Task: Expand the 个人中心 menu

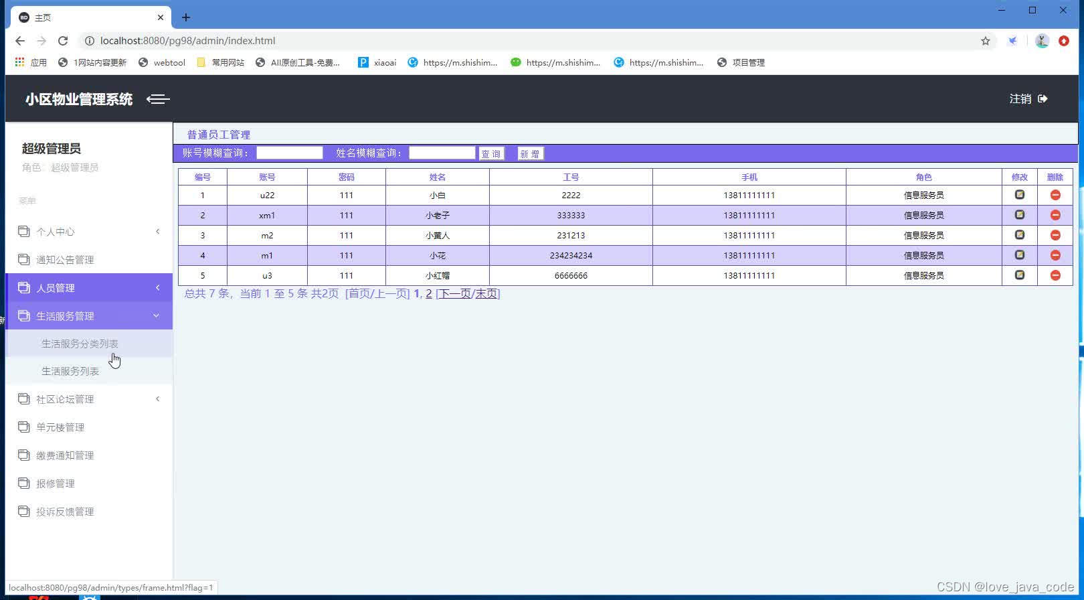Action: coord(89,232)
